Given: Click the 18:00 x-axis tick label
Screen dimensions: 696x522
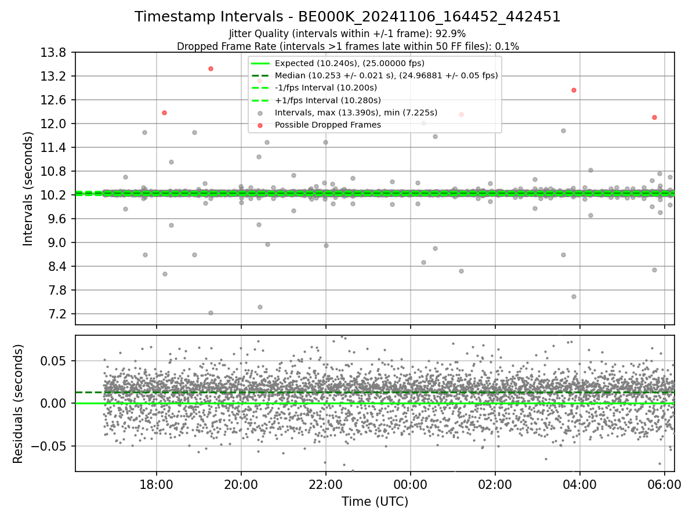Looking at the screenshot, I should click(156, 484).
